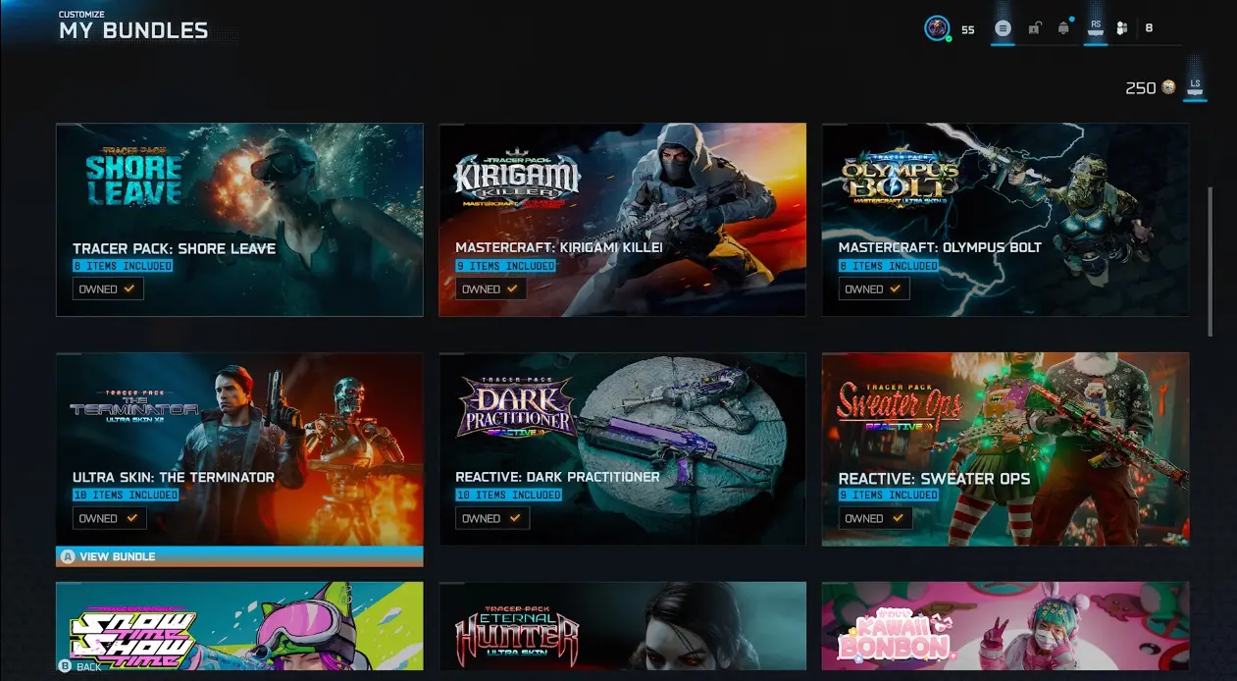Image resolution: width=1237 pixels, height=681 pixels.
Task: Click the Shore Leave logo art
Action: (x=133, y=177)
